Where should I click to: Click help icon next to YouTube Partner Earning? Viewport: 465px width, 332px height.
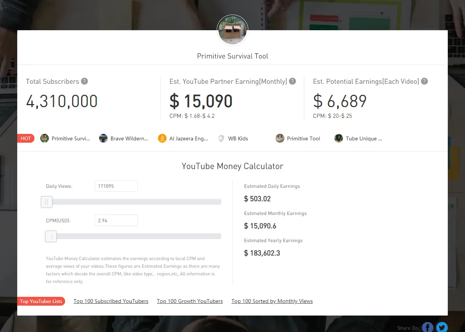292,81
